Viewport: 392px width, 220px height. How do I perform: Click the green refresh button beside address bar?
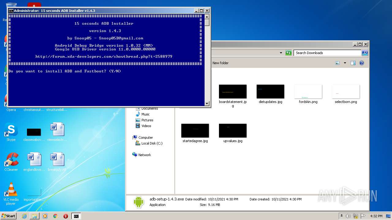pos(288,53)
